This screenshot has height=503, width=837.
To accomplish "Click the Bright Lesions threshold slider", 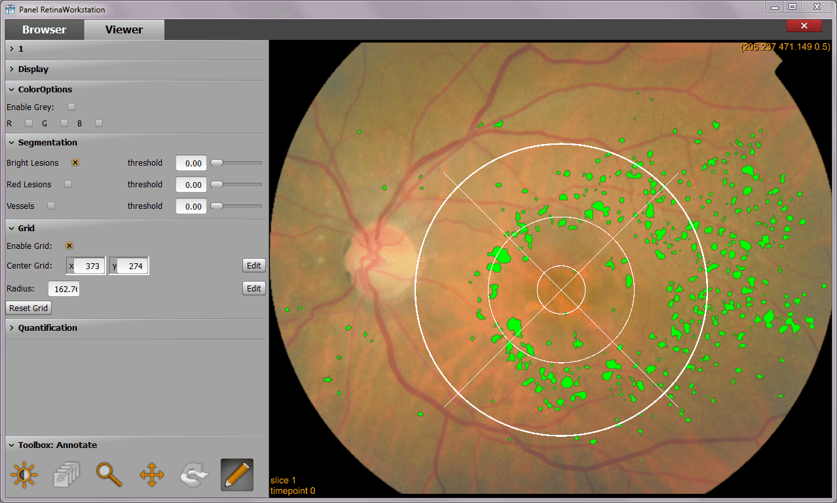I will (x=236, y=163).
